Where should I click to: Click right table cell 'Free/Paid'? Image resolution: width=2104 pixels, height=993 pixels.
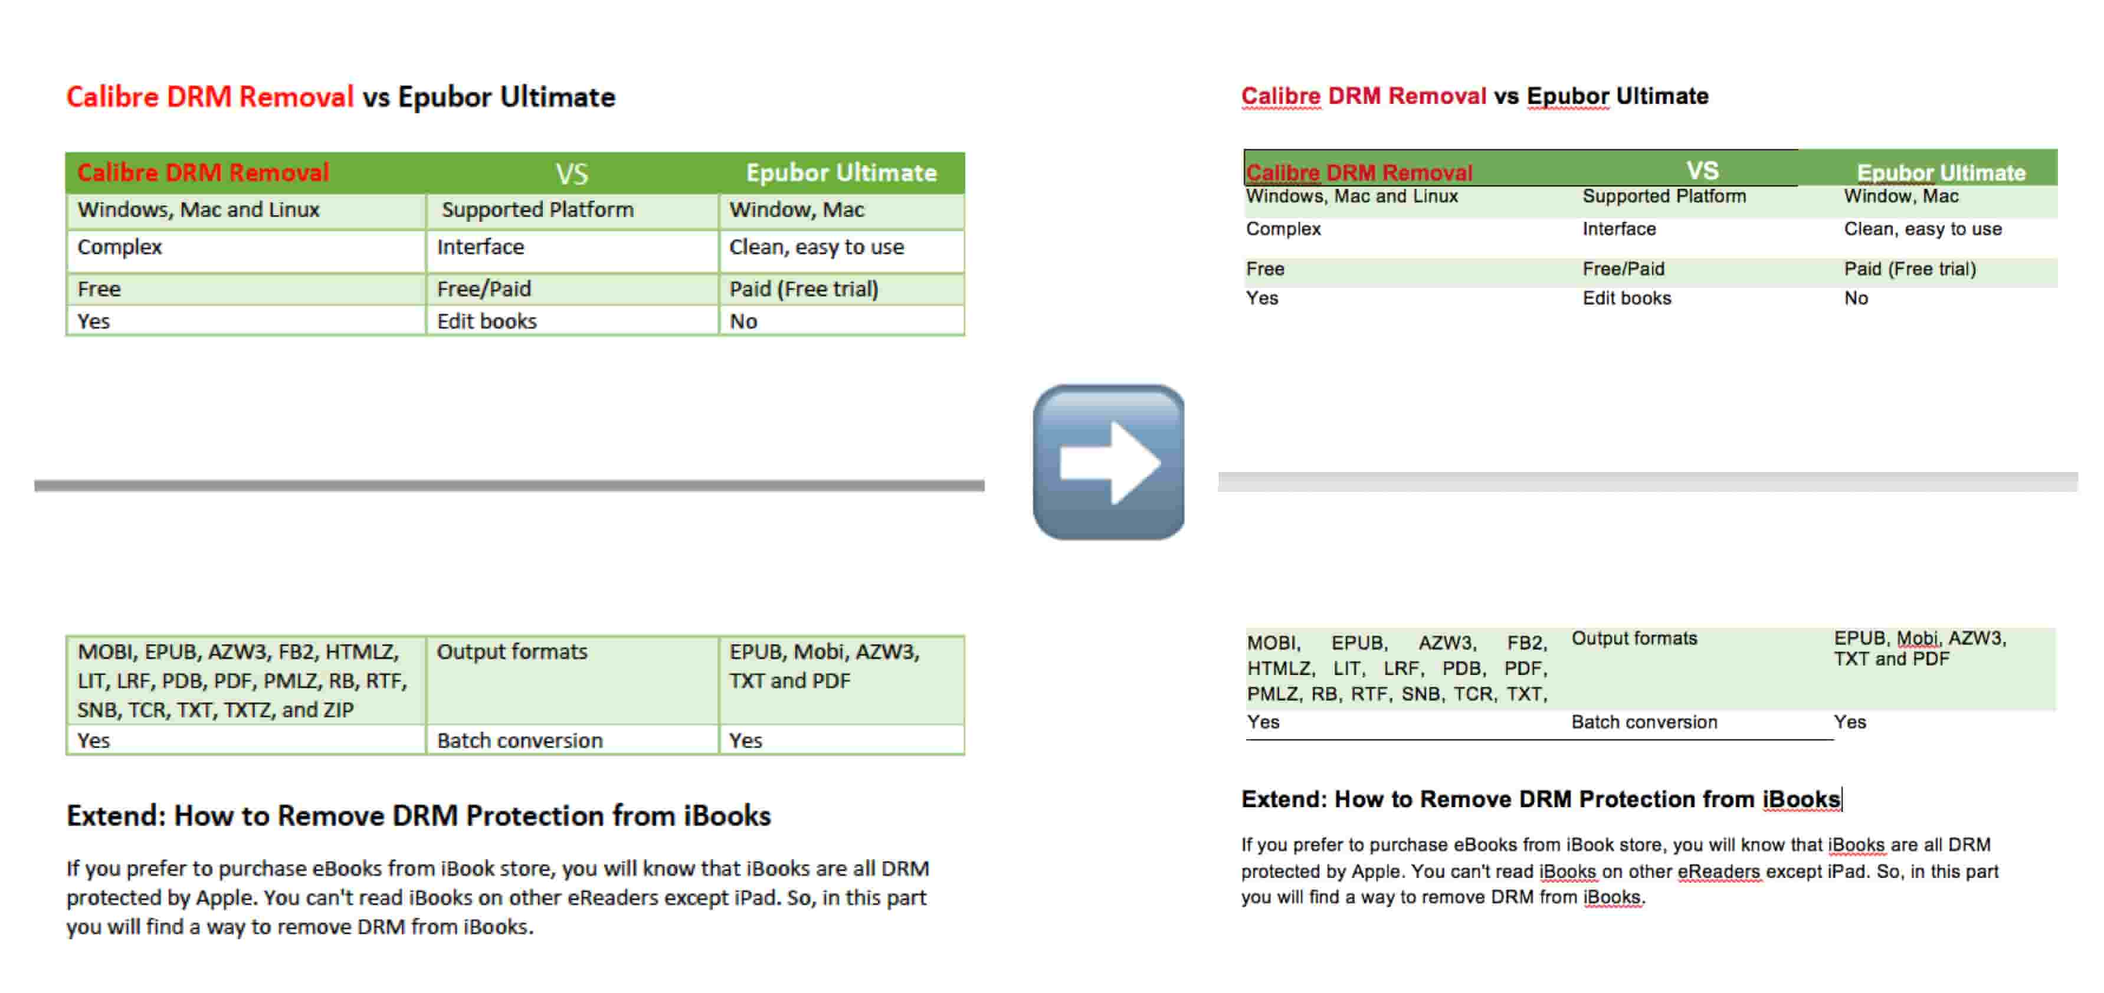click(x=1623, y=268)
